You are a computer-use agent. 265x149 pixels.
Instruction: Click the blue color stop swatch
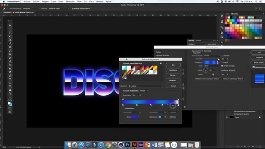(134, 117)
